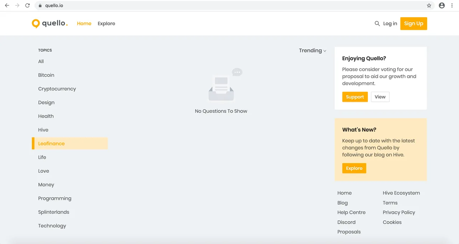Open the Proposals footer link

(349, 232)
